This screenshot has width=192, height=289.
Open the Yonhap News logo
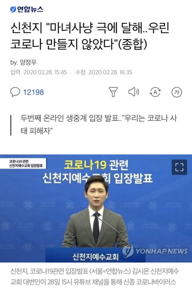pos(26,9)
